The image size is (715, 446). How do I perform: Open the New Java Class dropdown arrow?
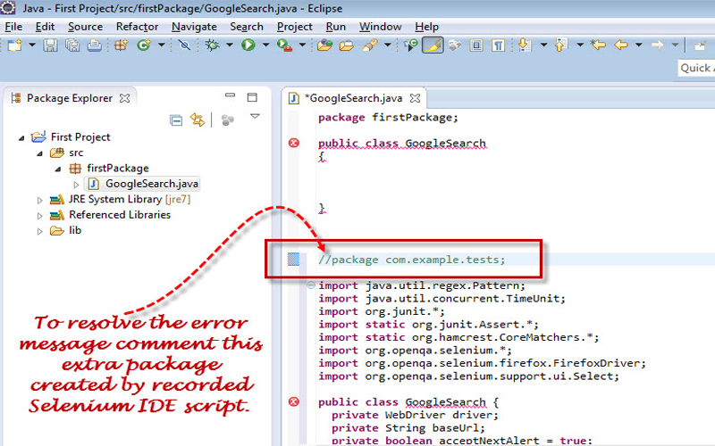coord(162,45)
